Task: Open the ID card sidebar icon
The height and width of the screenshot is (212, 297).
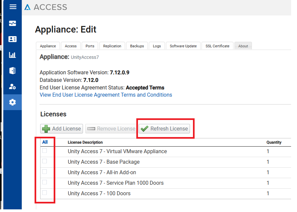Action: tap(13, 39)
